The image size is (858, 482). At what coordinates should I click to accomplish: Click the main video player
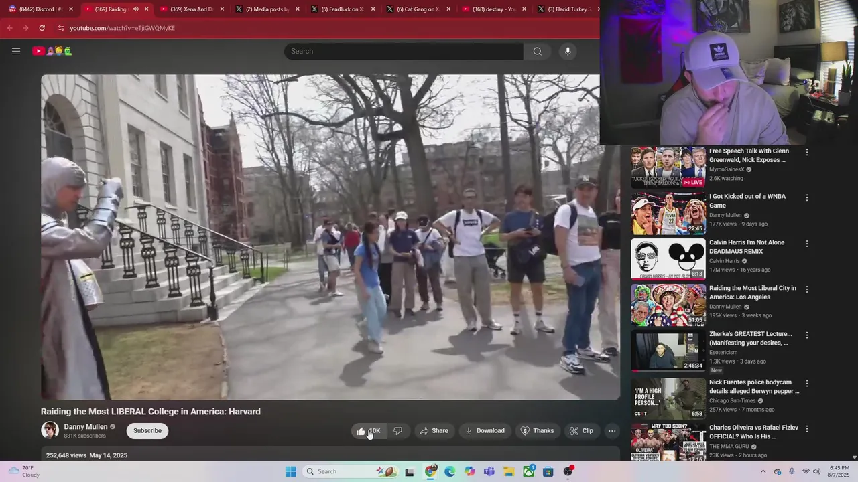(x=330, y=237)
